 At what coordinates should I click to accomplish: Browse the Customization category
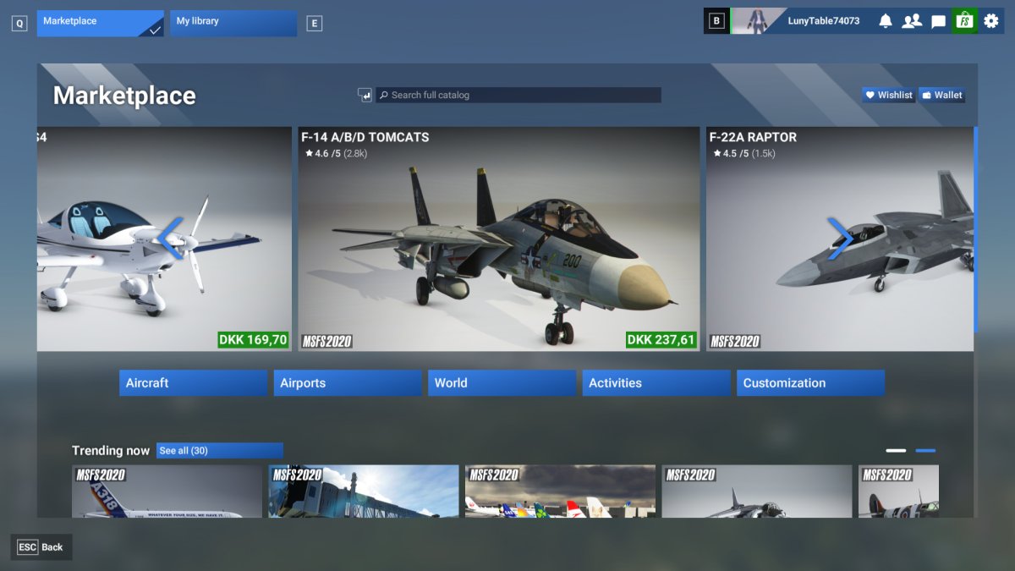[810, 383]
